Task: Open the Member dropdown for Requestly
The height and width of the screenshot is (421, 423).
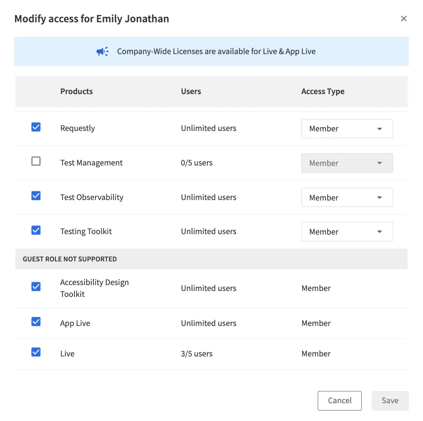Action: point(347,129)
